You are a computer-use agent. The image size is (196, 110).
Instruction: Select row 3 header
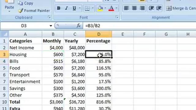4,54
